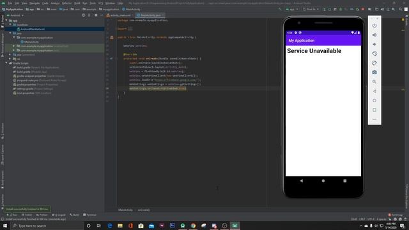Lower volume using emulator volume down icon
The image size is (409, 230).
click(374, 44)
